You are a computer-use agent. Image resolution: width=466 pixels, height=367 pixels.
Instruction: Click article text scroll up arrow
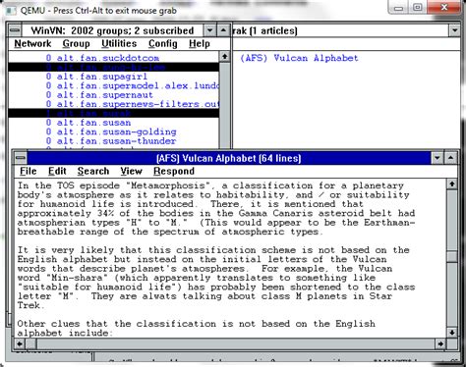452,184
